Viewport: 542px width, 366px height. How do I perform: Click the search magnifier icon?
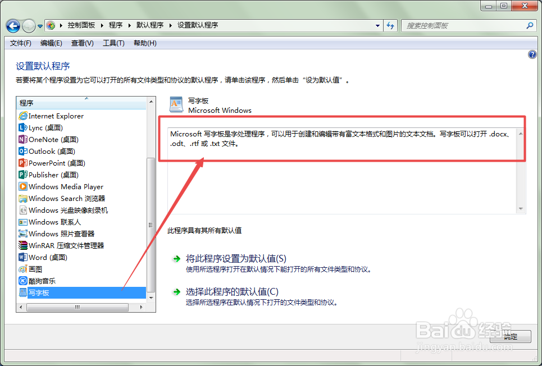(530, 26)
